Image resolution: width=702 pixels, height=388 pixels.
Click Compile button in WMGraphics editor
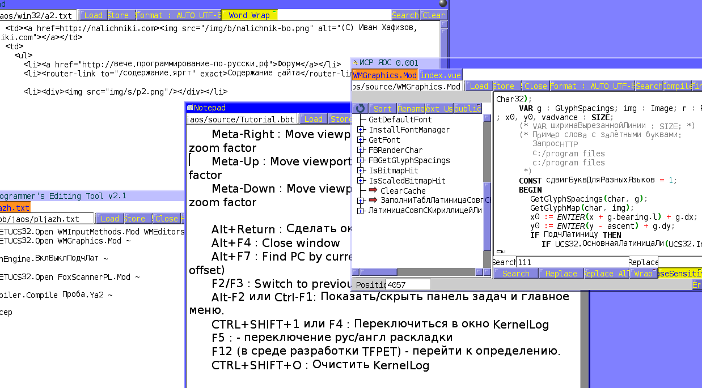678,86
